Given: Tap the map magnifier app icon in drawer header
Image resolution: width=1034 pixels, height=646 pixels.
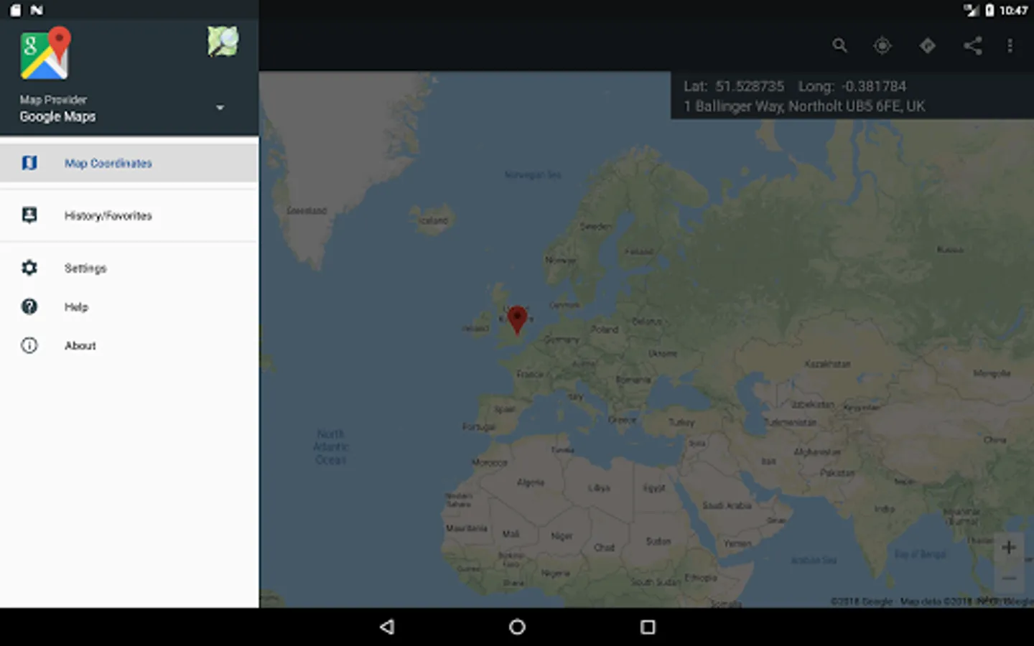Looking at the screenshot, I should (x=223, y=41).
